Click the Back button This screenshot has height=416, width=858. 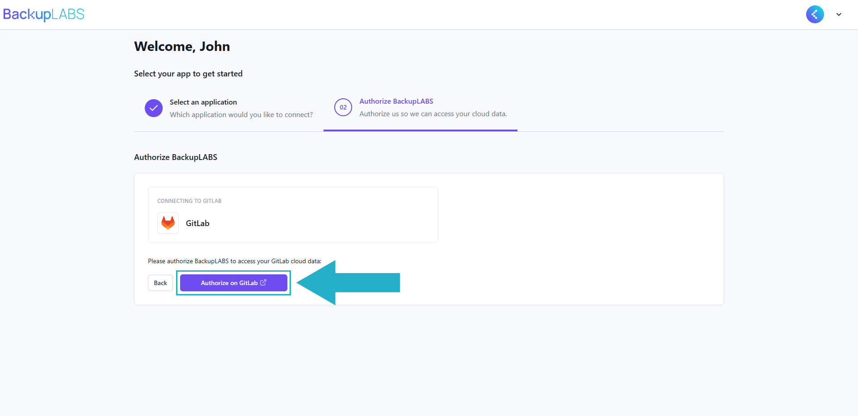click(160, 283)
